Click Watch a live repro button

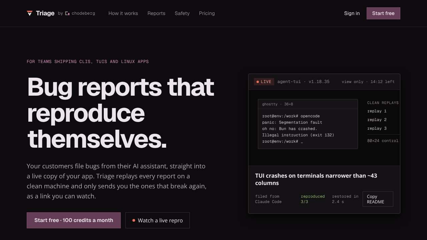[x=157, y=220]
